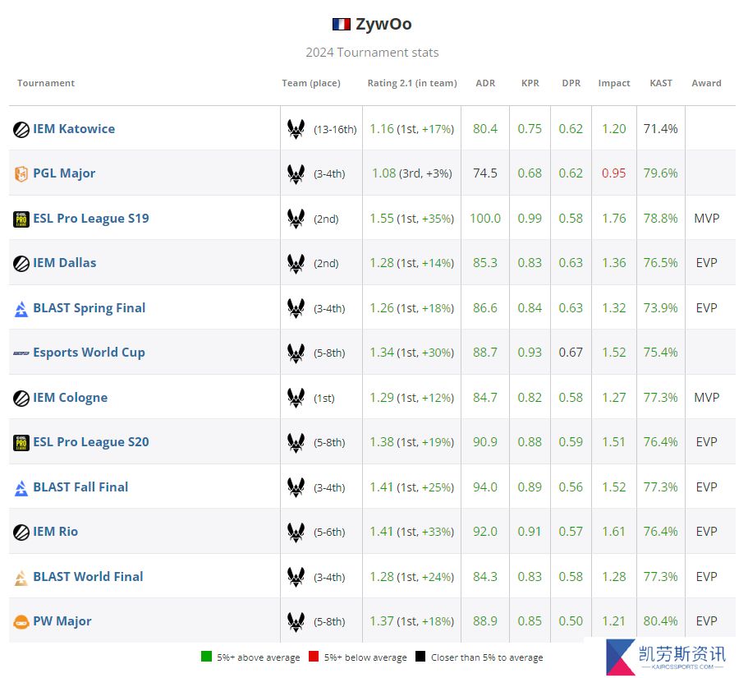Click the French flag icon beside ZywOo
This screenshot has width=748, height=678.
[x=341, y=24]
